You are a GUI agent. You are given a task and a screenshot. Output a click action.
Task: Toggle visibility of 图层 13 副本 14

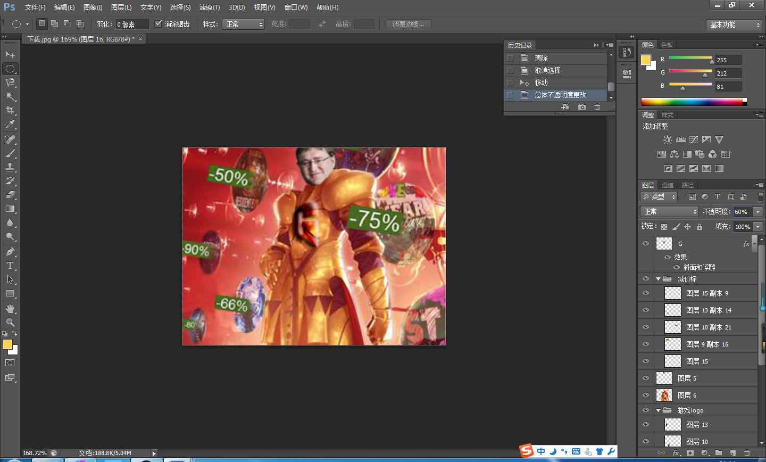(646, 310)
